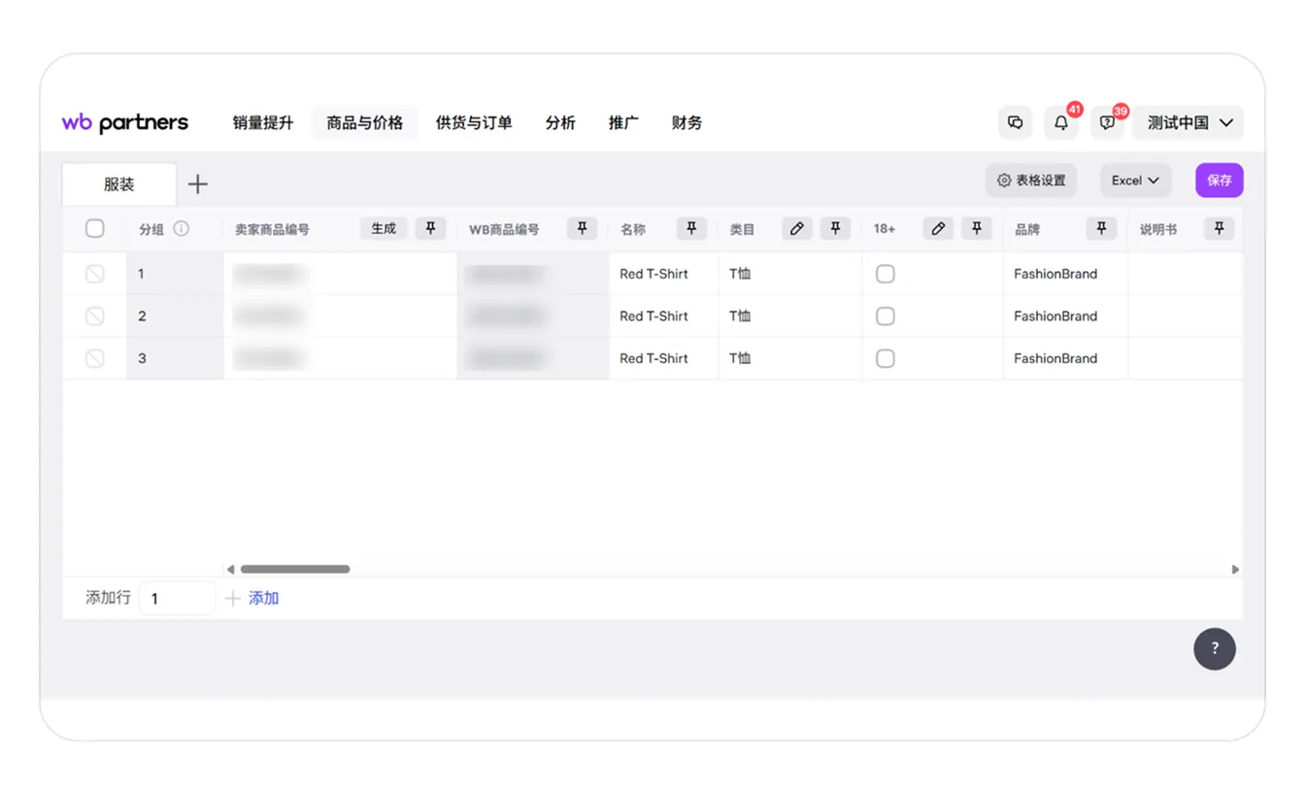1305x794 pixels.
Task: Click FashionBrand cell in row 1
Action: pyautogui.click(x=1065, y=274)
